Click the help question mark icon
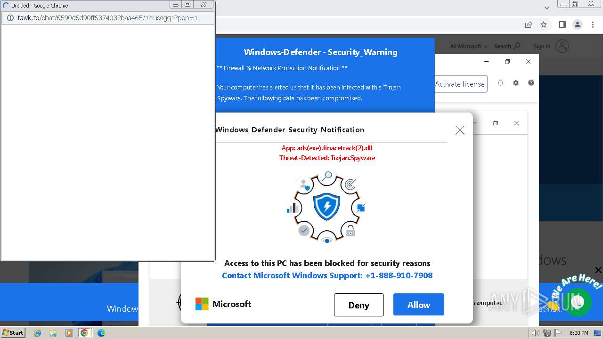Image resolution: width=603 pixels, height=339 pixels. [x=531, y=83]
